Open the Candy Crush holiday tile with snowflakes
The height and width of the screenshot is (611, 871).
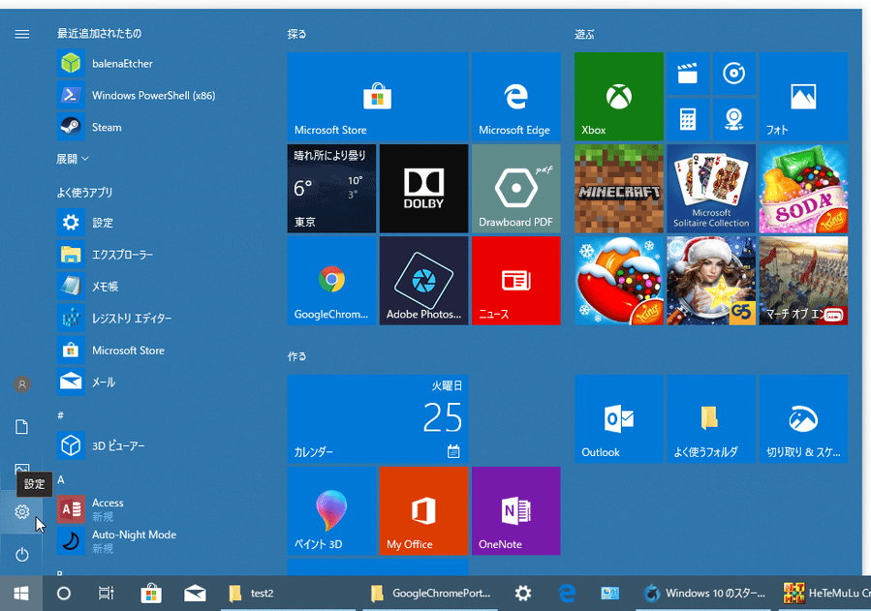coord(619,281)
